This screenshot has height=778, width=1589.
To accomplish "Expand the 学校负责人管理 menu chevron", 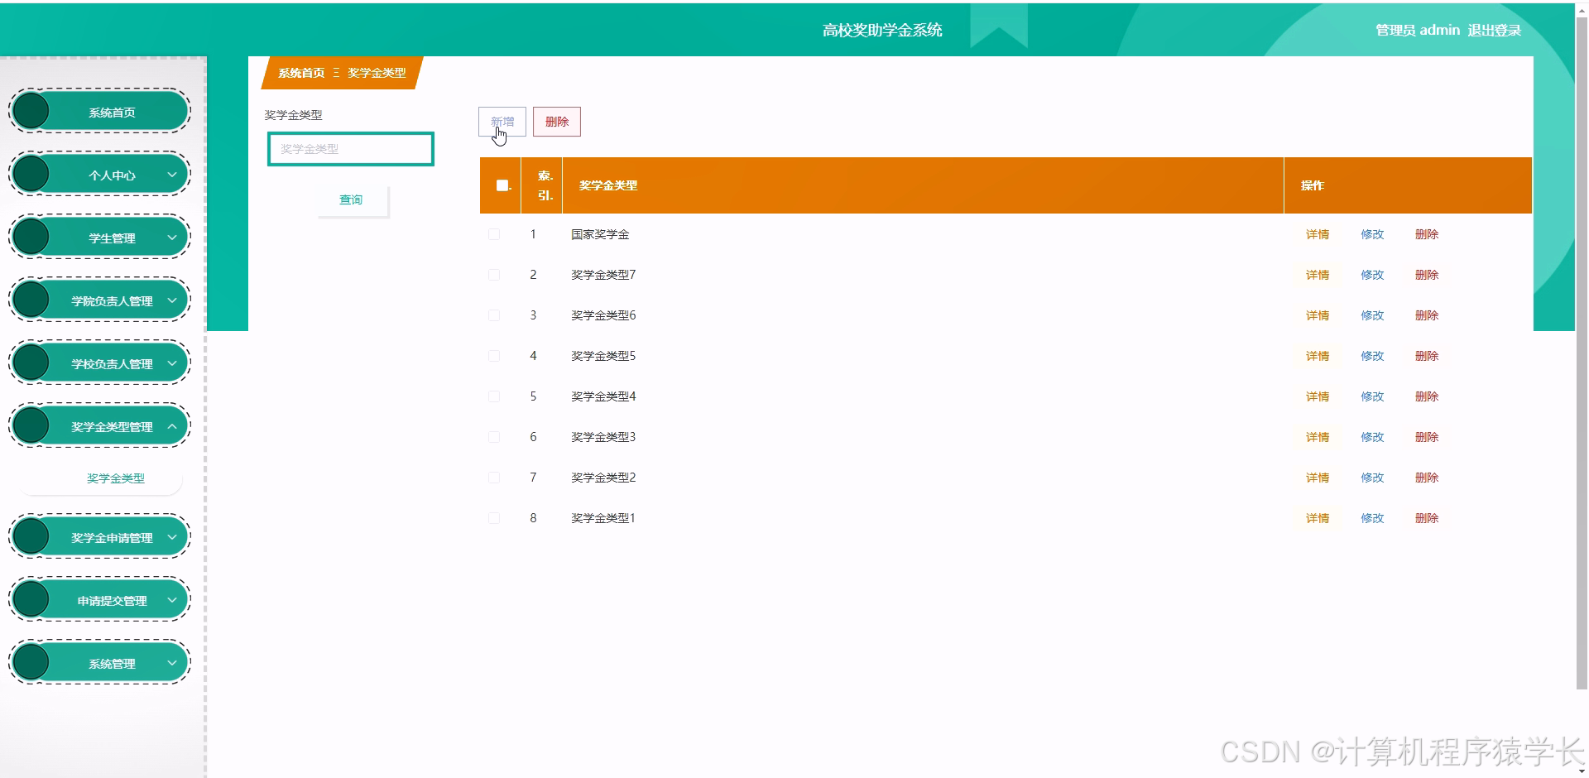I will pyautogui.click(x=172, y=363).
